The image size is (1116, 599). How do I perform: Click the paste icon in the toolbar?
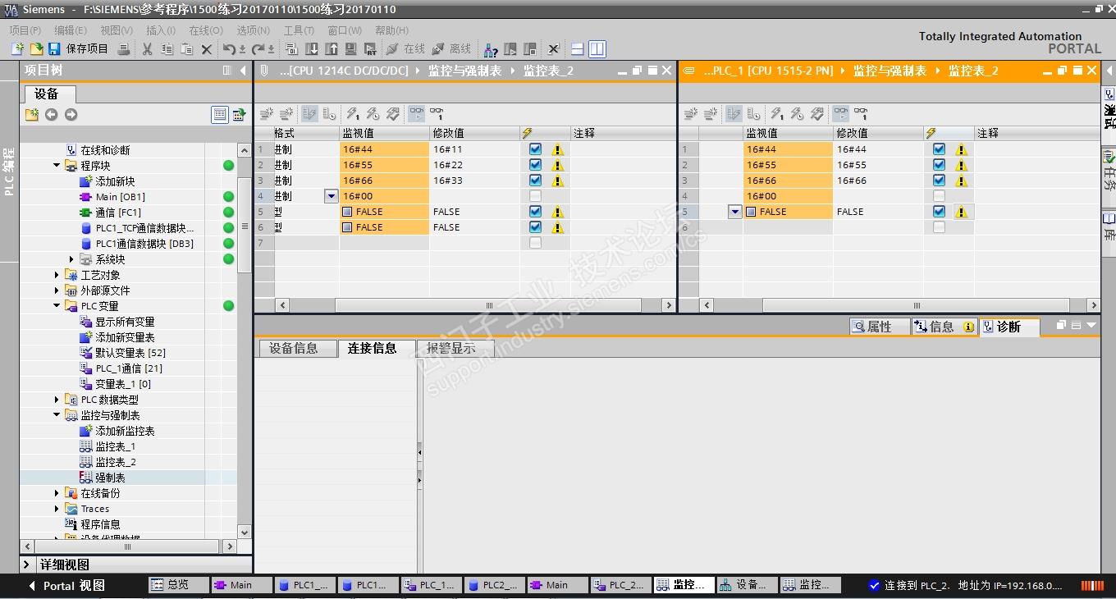pyautogui.click(x=186, y=49)
